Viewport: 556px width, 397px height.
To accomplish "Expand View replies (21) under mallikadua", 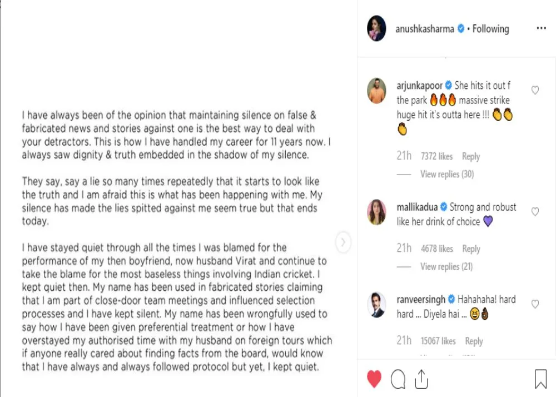I will [446, 266].
